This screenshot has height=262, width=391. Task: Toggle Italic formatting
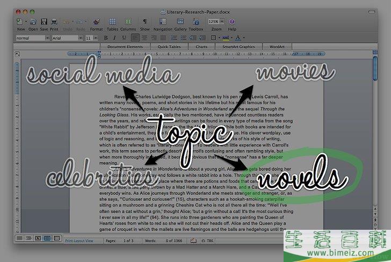(x=114, y=38)
